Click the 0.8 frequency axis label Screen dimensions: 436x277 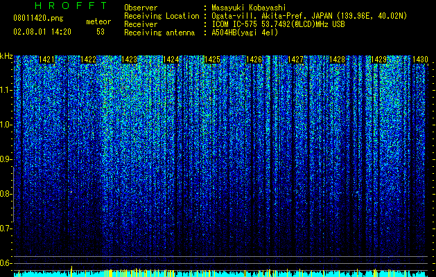(x=6, y=194)
